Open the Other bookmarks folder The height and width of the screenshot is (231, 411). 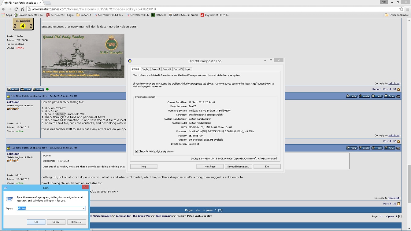[397, 15]
